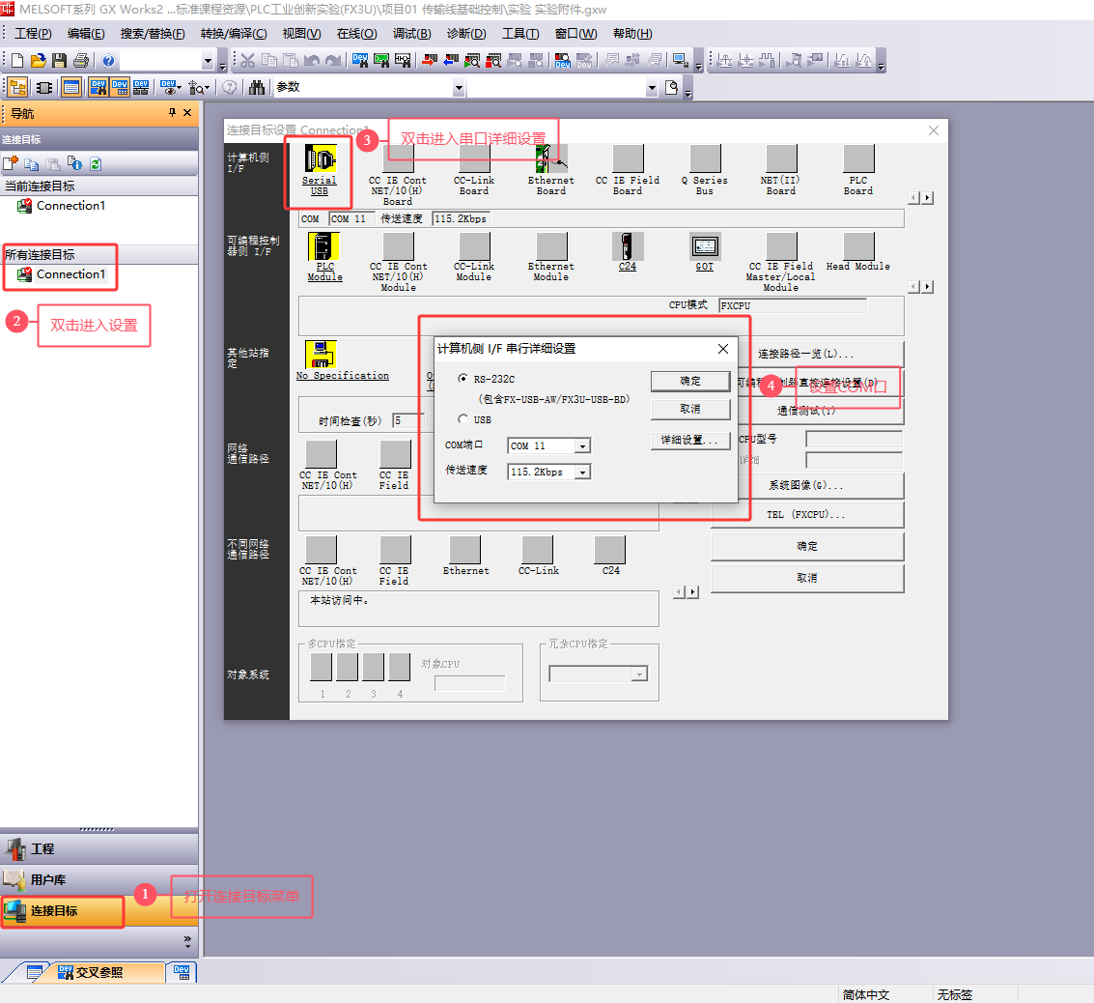Click the connection properties icon in navigation toolbar

(x=74, y=164)
